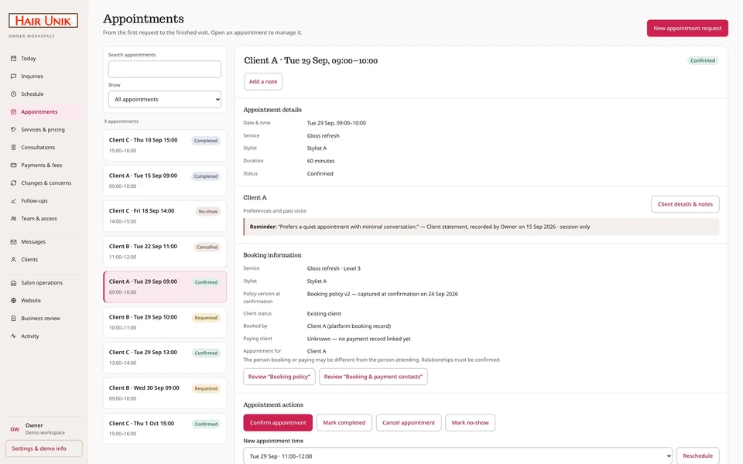743x464 pixels.
Task: Go to Salon operations page
Action: 43,283
